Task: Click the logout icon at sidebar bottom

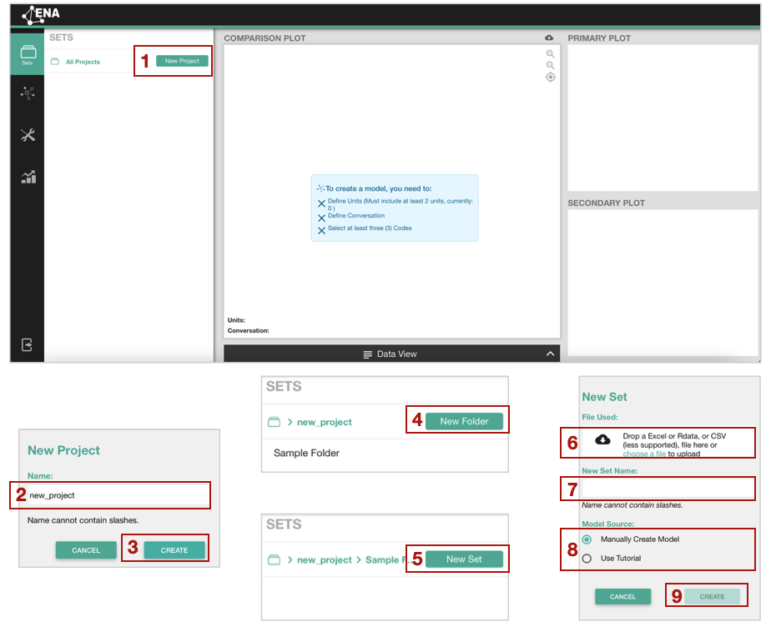Action: pyautogui.click(x=28, y=344)
